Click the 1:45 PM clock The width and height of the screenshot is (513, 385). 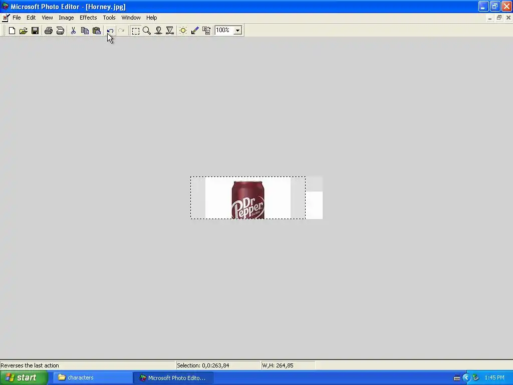(x=494, y=378)
